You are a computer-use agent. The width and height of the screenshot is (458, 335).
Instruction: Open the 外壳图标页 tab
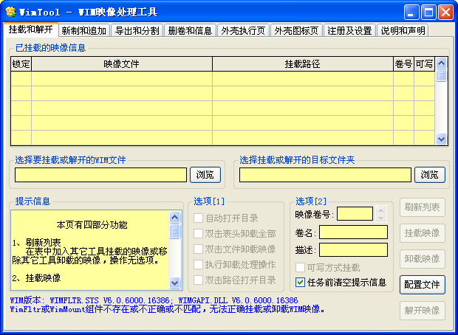coord(296,30)
